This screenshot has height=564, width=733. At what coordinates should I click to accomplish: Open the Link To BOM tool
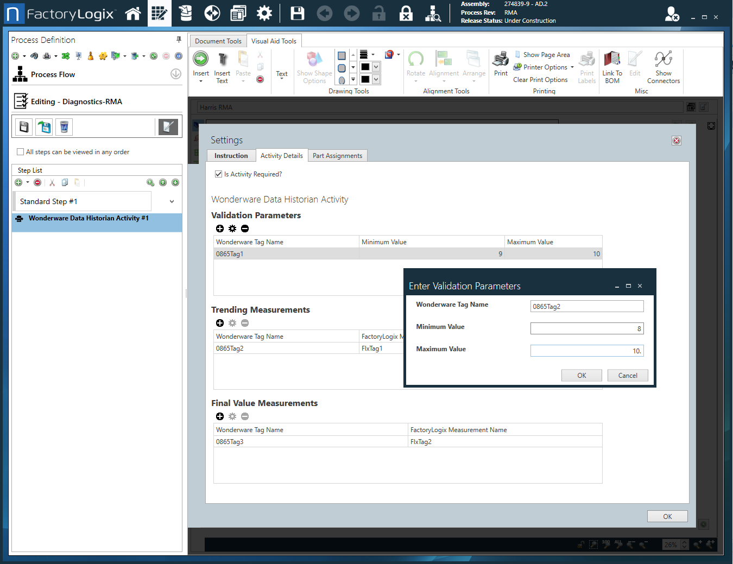[612, 66]
